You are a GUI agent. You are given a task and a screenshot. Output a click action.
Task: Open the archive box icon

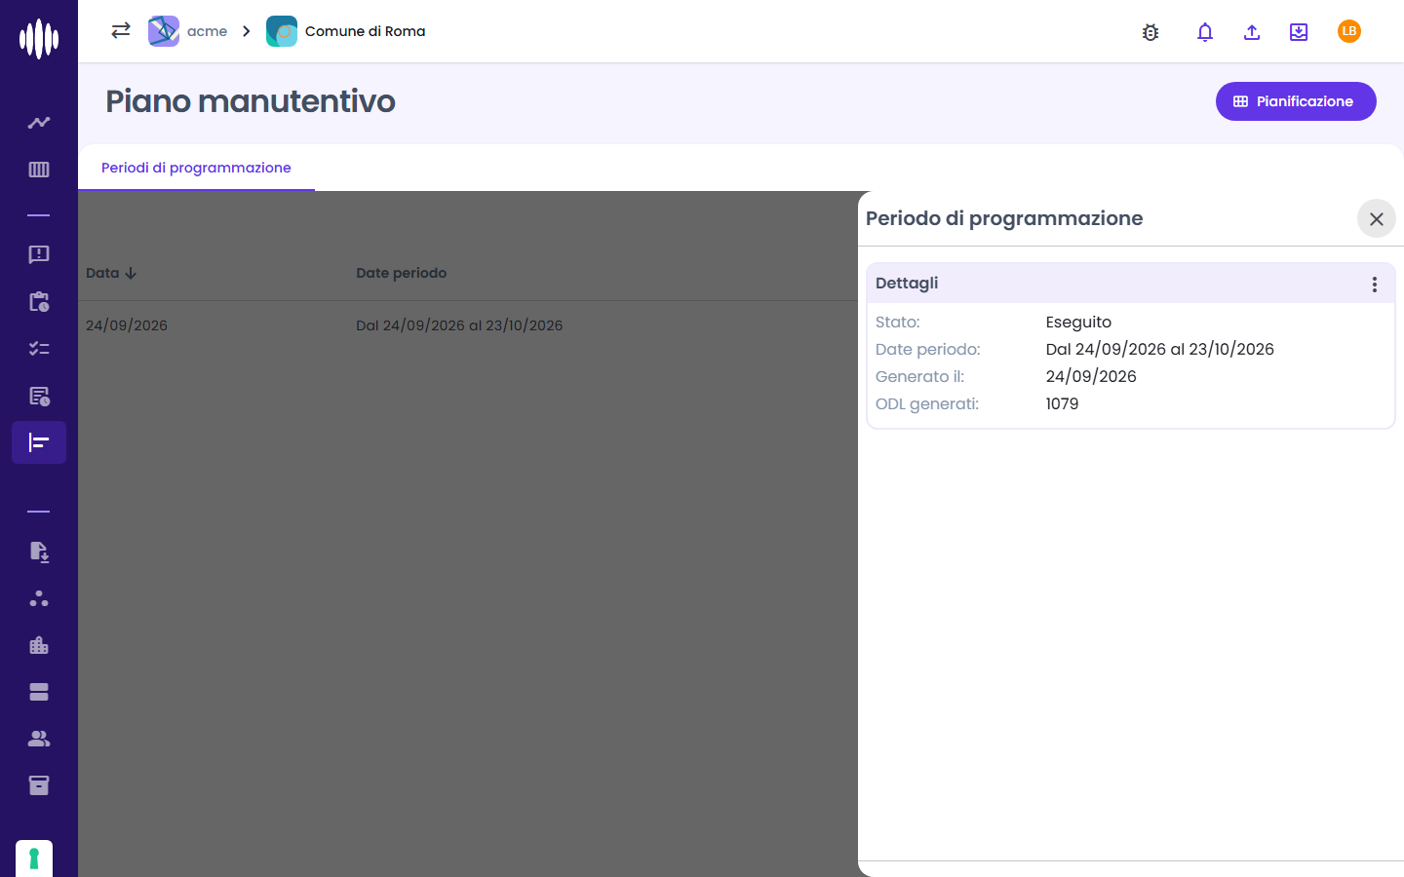(x=39, y=785)
